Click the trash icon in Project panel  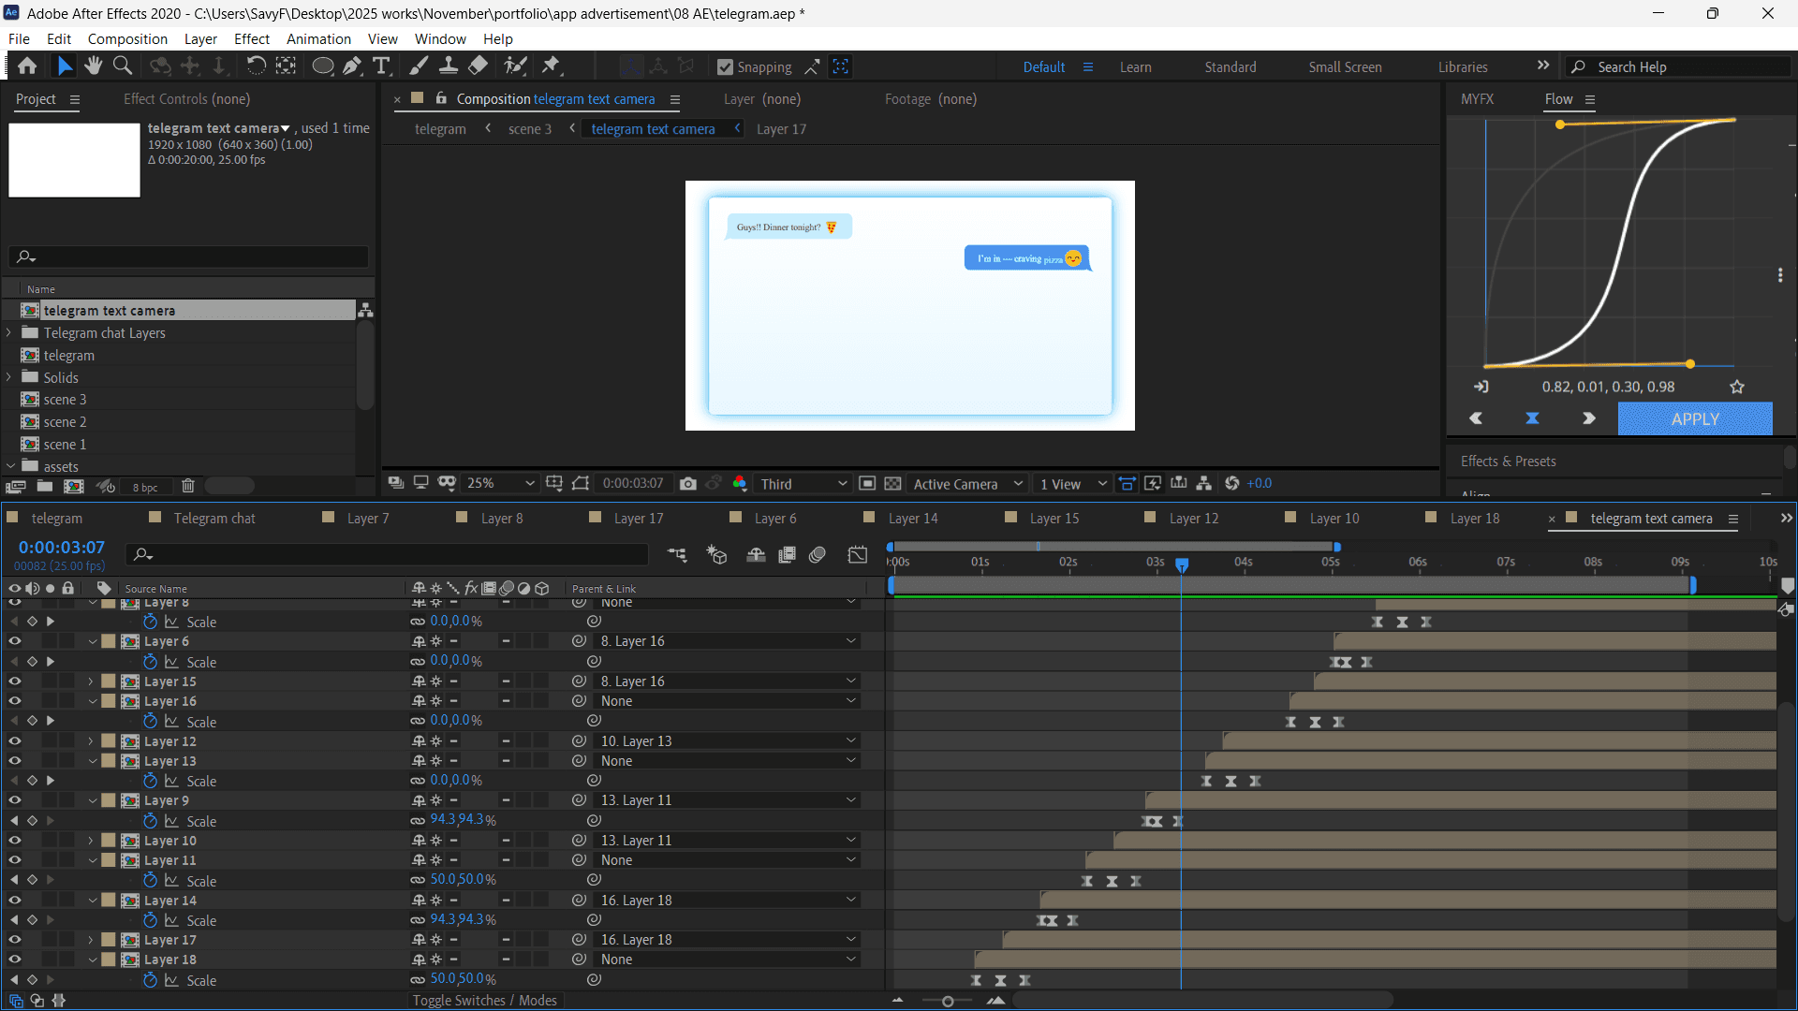tap(188, 486)
